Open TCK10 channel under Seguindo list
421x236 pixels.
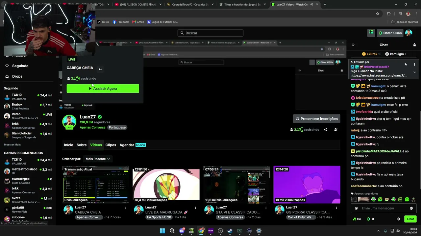(x=28, y=97)
